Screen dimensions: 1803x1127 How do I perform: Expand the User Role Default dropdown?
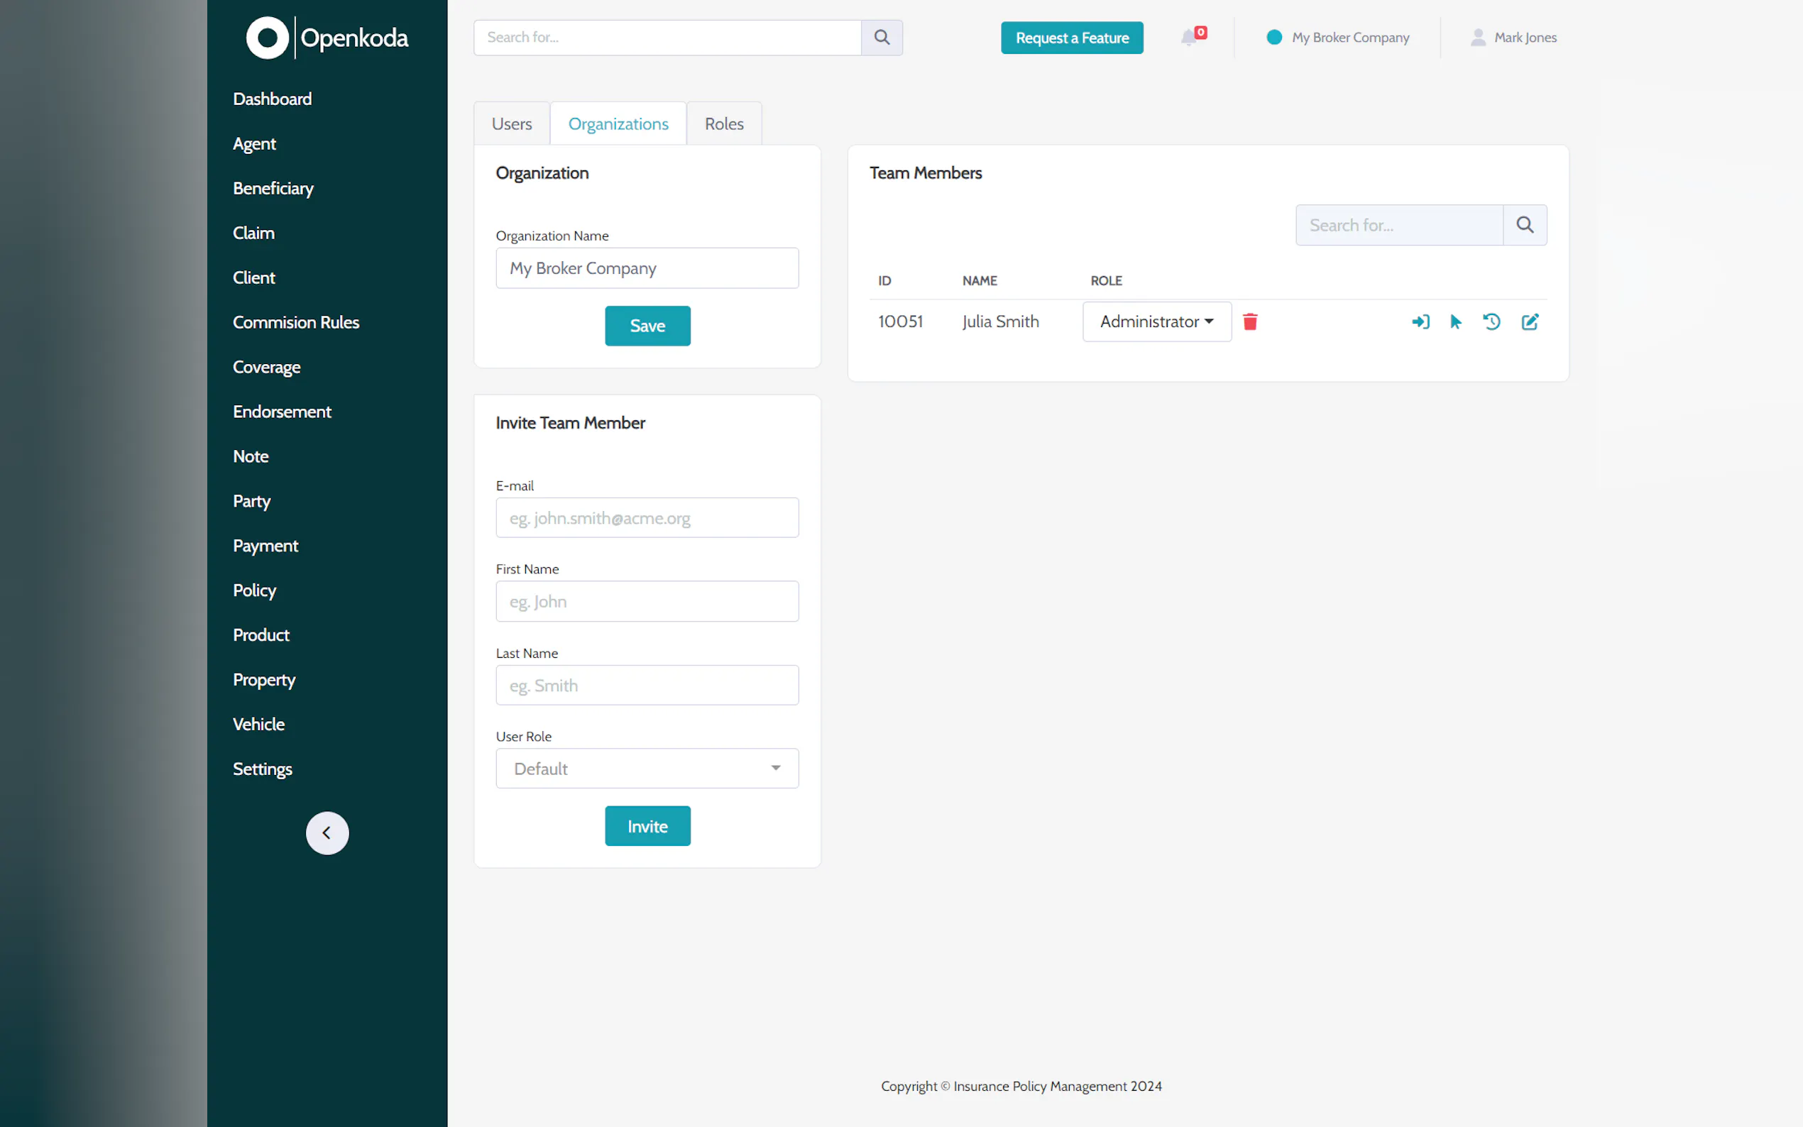click(646, 769)
